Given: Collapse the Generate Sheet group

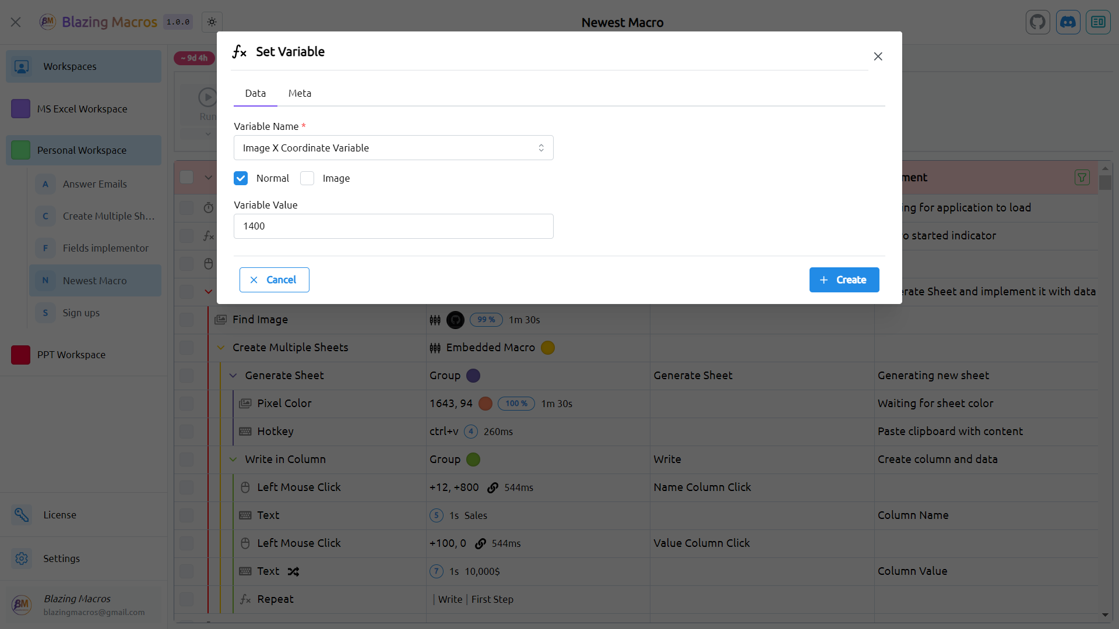Looking at the screenshot, I should coord(233,376).
